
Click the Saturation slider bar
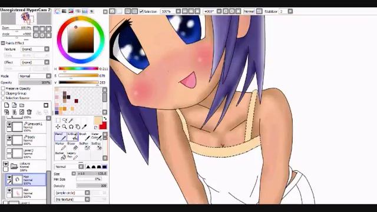point(78,76)
